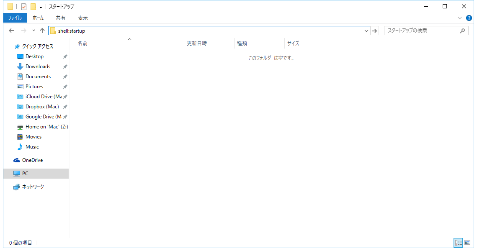Click the Pictures icon in sidebar

coord(20,87)
